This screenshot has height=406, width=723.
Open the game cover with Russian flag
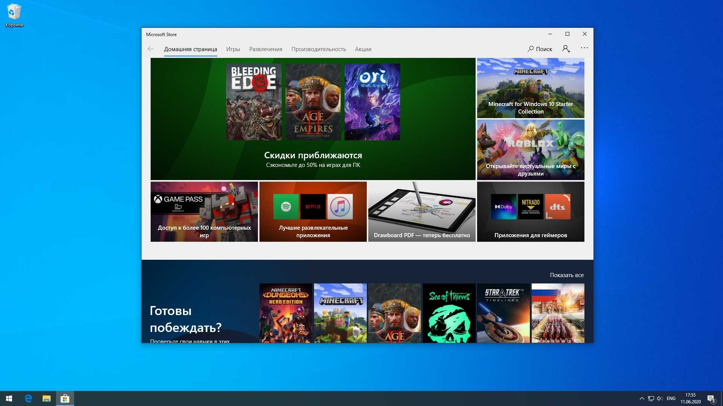[558, 313]
